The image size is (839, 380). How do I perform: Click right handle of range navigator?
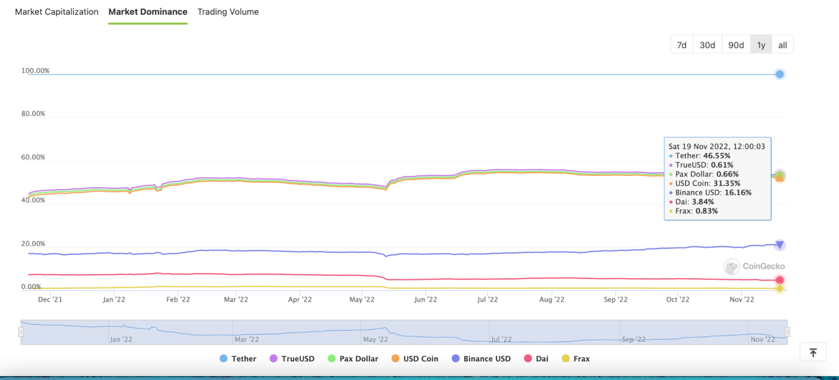tap(787, 332)
